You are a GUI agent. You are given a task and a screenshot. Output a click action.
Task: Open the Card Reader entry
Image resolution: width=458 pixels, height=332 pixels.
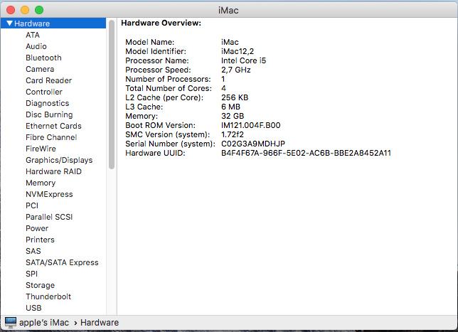[48, 80]
